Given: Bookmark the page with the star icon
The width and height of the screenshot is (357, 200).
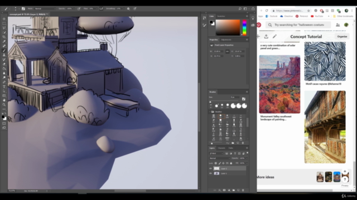Looking at the screenshot, I should coord(308,11).
